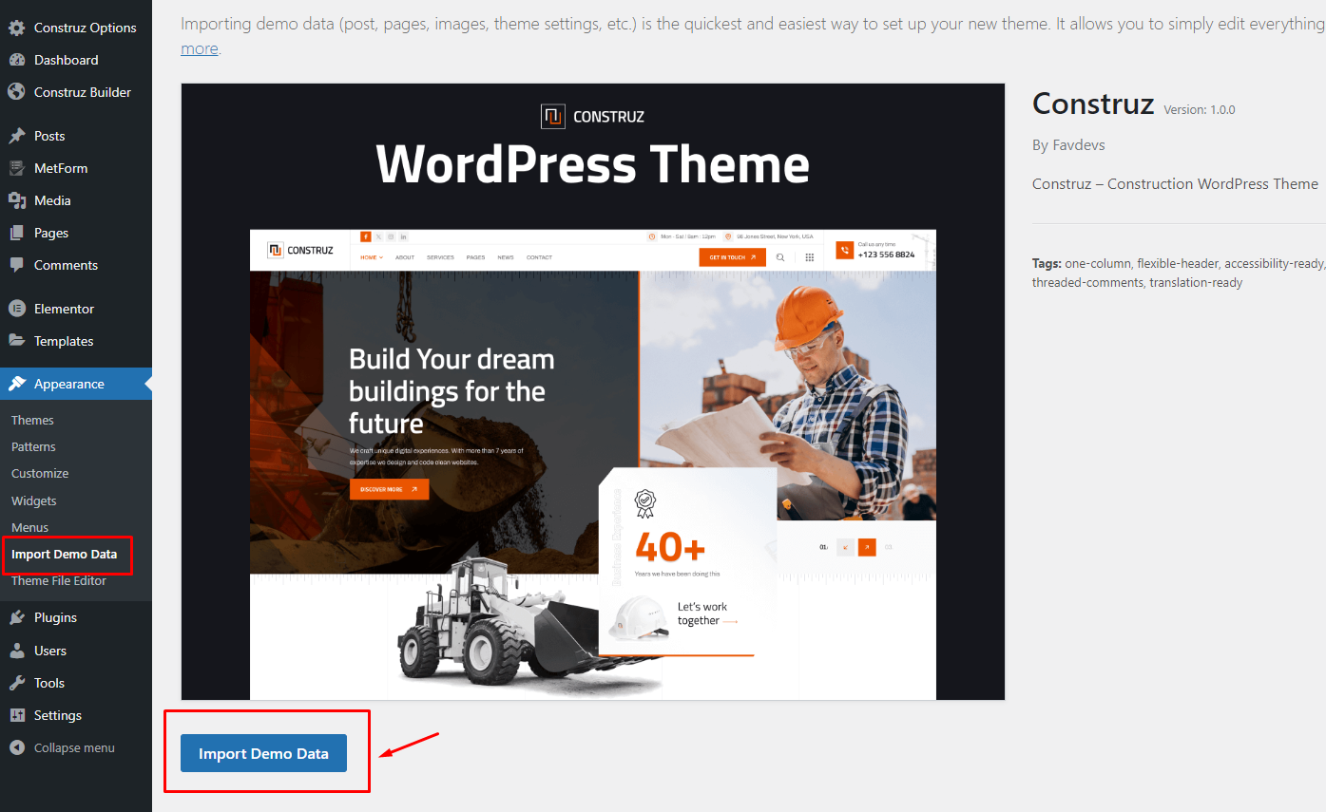Viewport: 1326px width, 812px height.
Task: Open the Templates folder menu item
Action: pos(64,341)
